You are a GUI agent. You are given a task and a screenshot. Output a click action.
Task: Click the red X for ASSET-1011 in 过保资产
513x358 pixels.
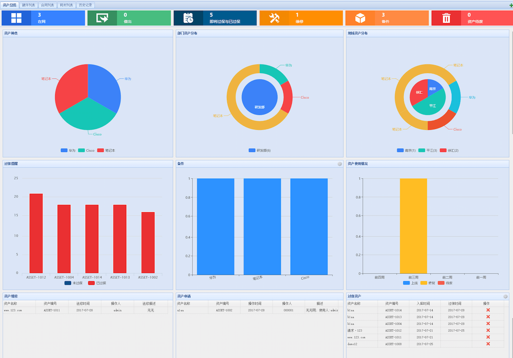click(x=488, y=337)
